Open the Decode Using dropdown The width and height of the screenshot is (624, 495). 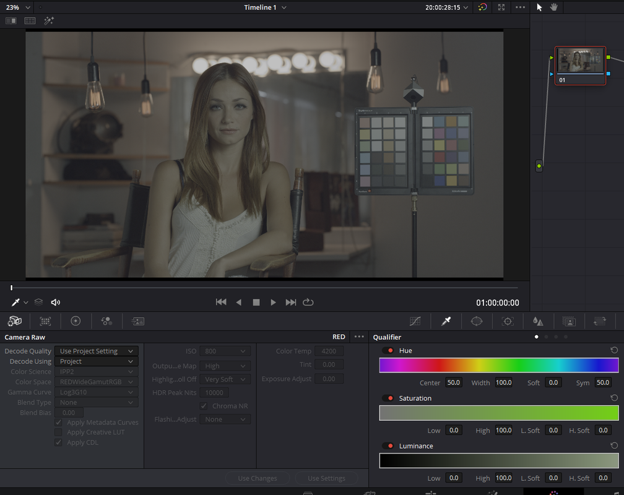(97, 361)
